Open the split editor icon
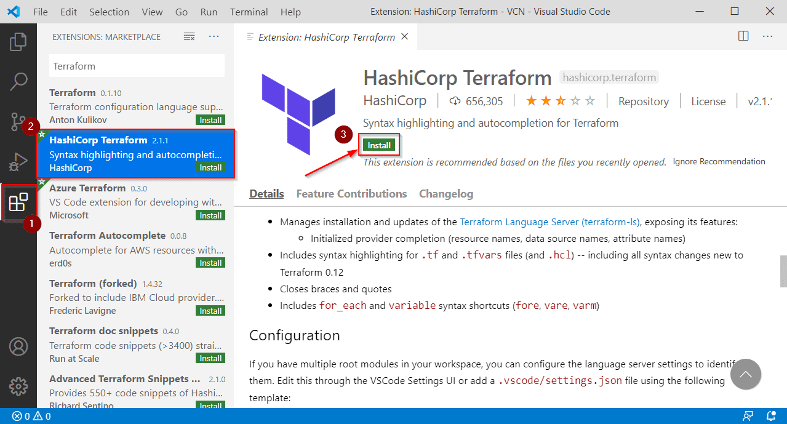The image size is (787, 424). coord(743,36)
